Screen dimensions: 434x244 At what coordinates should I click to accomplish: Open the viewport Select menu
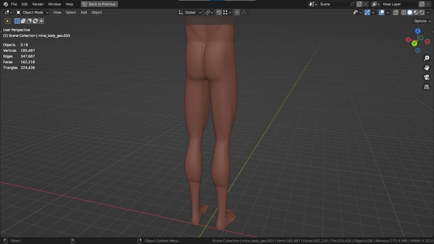[71, 12]
